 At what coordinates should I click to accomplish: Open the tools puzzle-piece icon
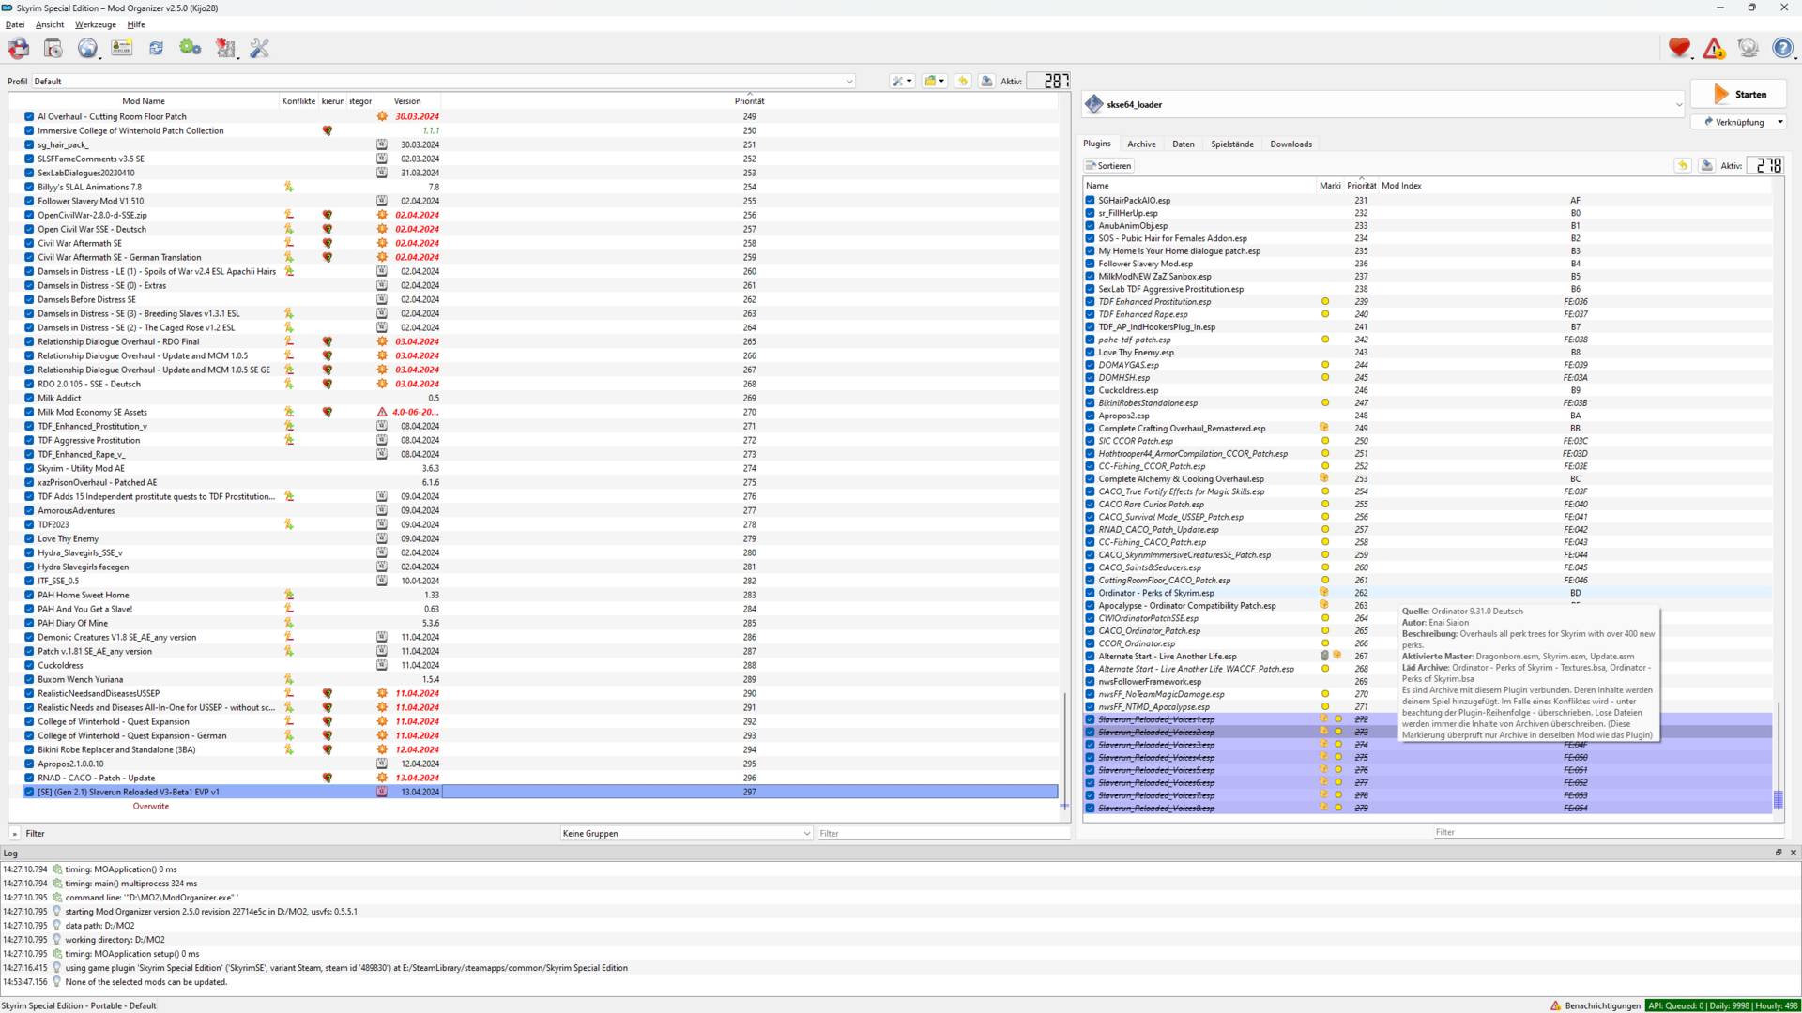coord(225,48)
